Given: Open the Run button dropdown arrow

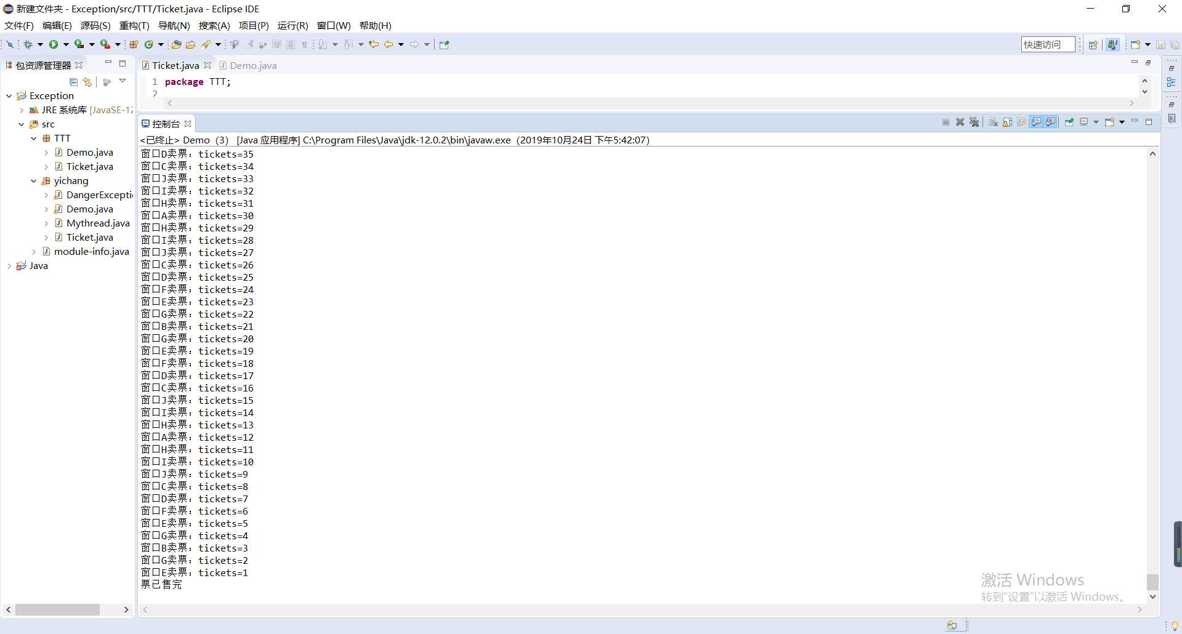Looking at the screenshot, I should pos(66,44).
